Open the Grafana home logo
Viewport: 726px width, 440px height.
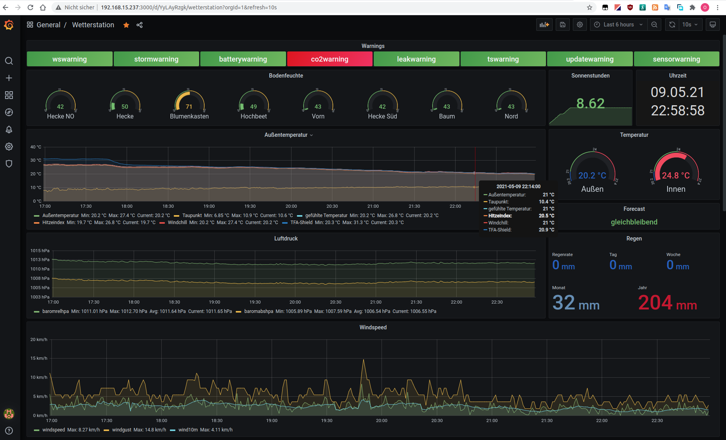pyautogui.click(x=9, y=25)
